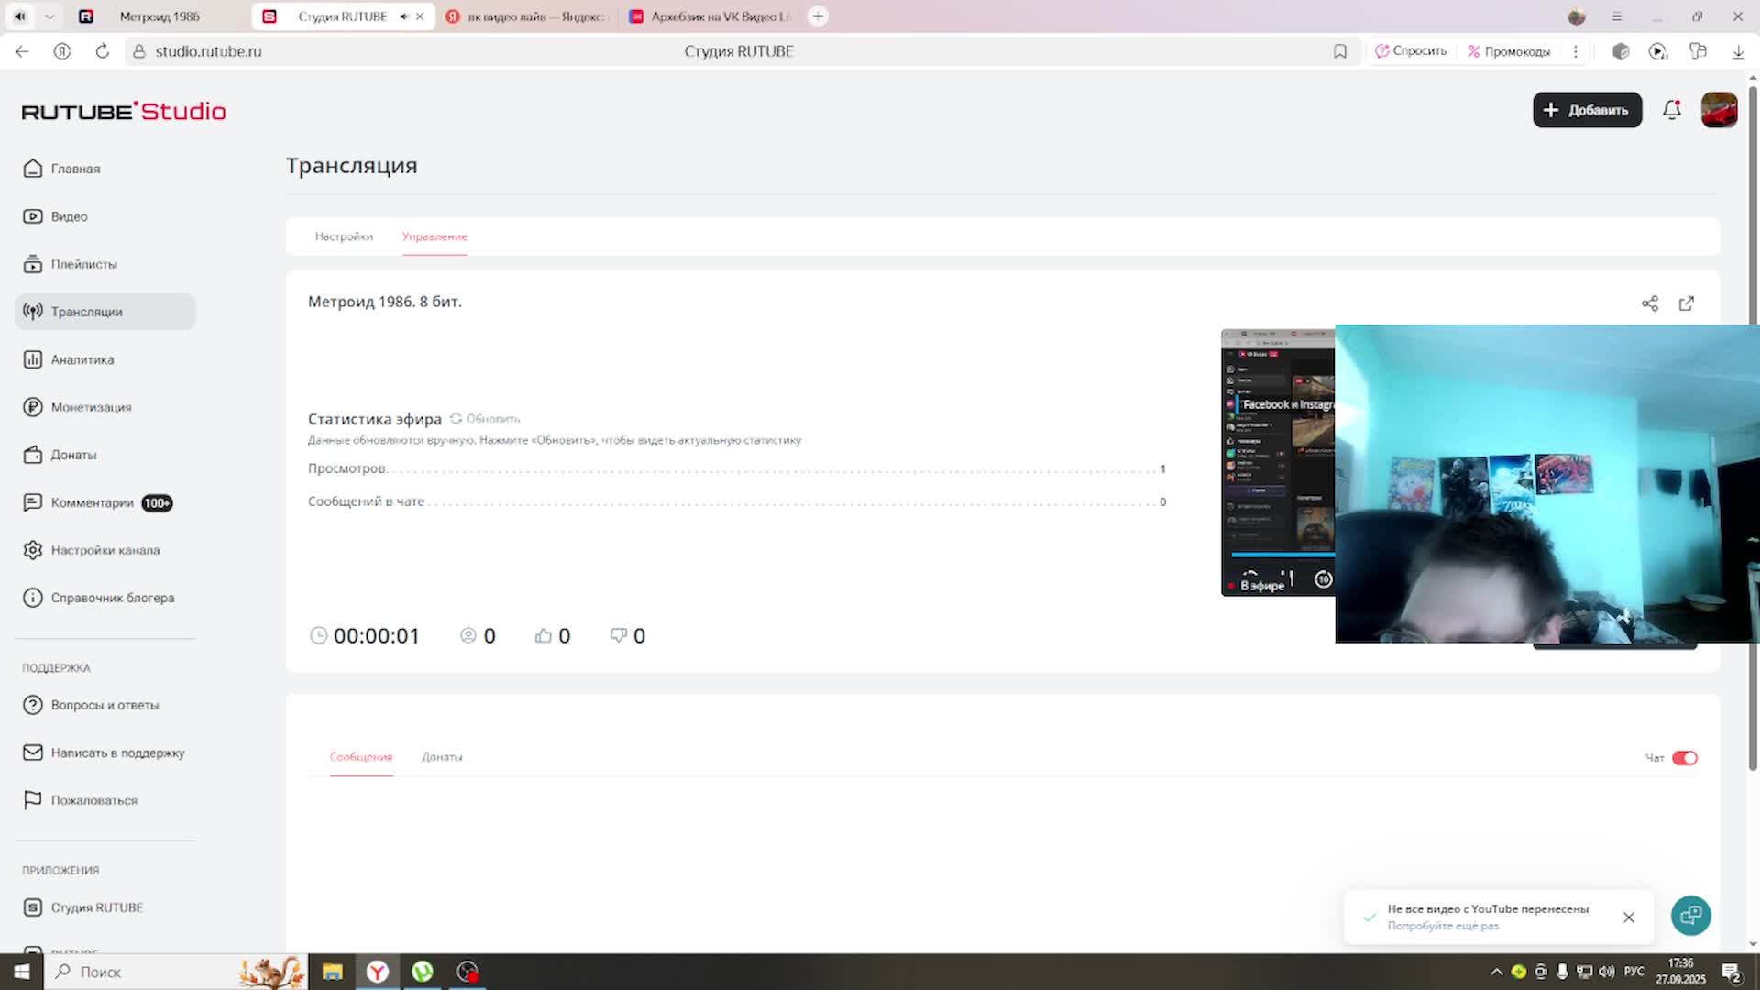Open the user avatar menu

[x=1719, y=110]
